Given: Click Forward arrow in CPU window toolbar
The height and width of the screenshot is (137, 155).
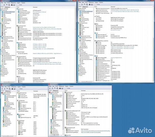Looking at the screenshot, I should [x=52, y=88].
